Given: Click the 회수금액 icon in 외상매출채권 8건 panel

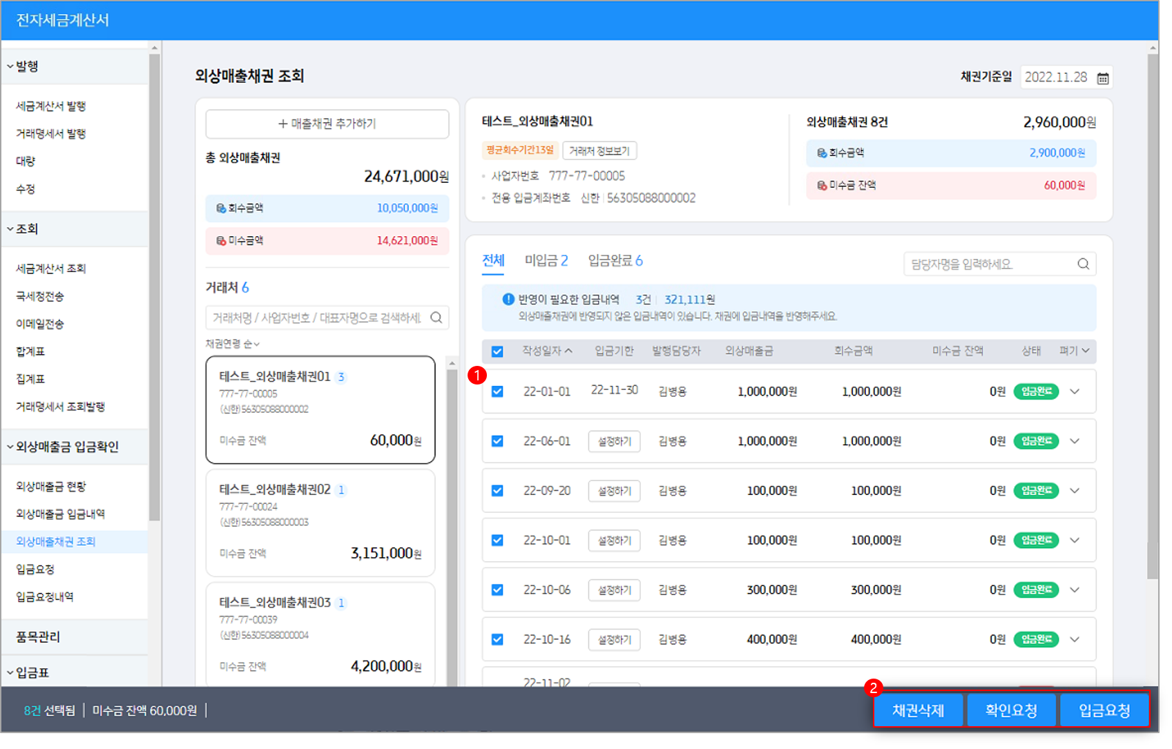Looking at the screenshot, I should point(822,153).
